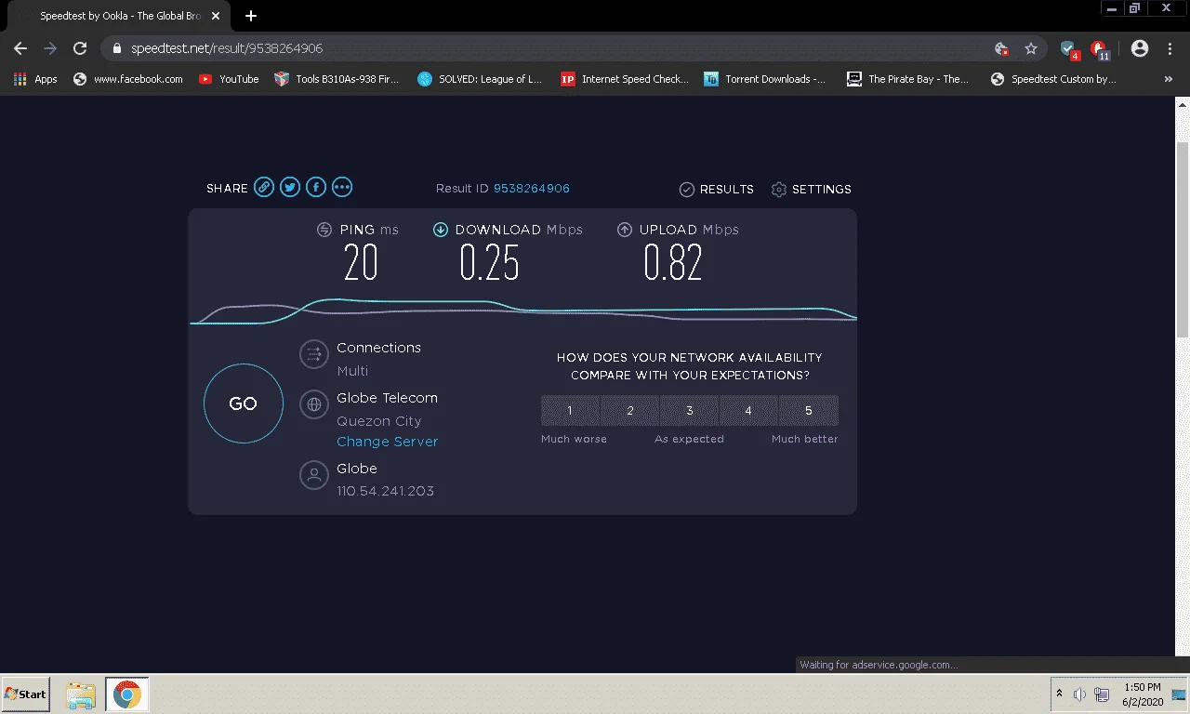Share the result via copy link icon
Image resolution: width=1190 pixels, height=714 pixels.
(x=264, y=188)
